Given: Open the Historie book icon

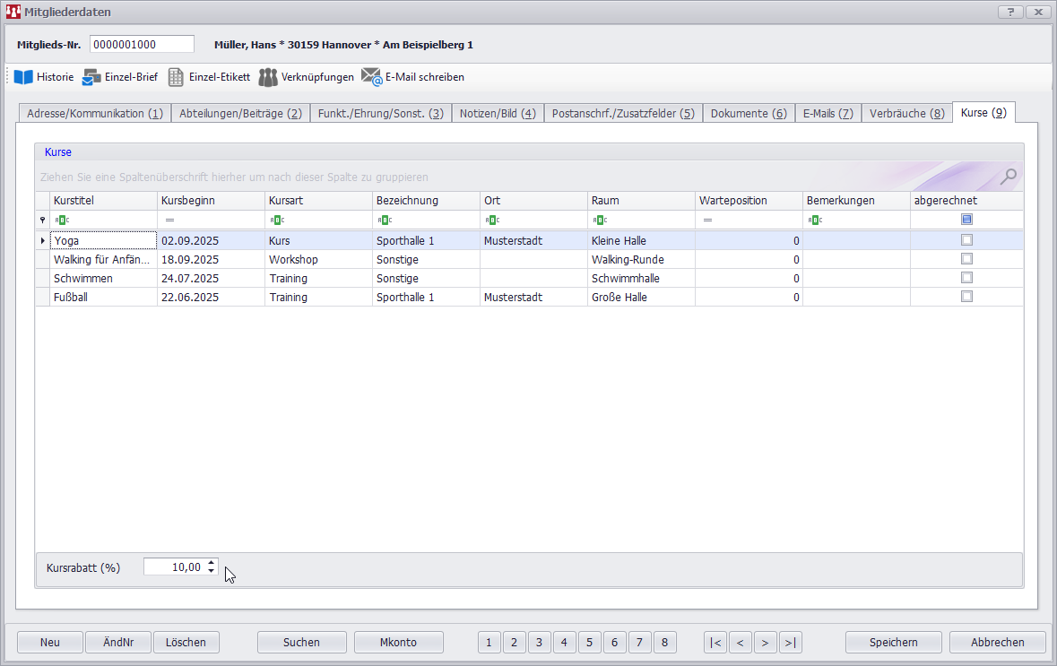Looking at the screenshot, I should coord(22,77).
